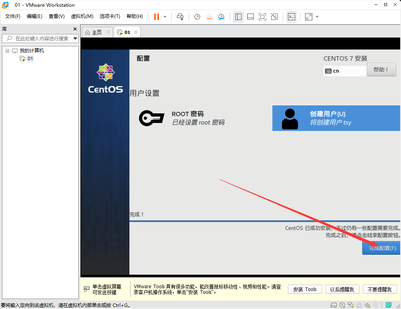The image size is (401, 309).
Task: Open the 编辑(E) menu
Action: pyautogui.click(x=34, y=16)
